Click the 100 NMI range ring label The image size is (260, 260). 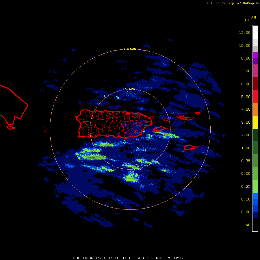pyautogui.click(x=130, y=49)
